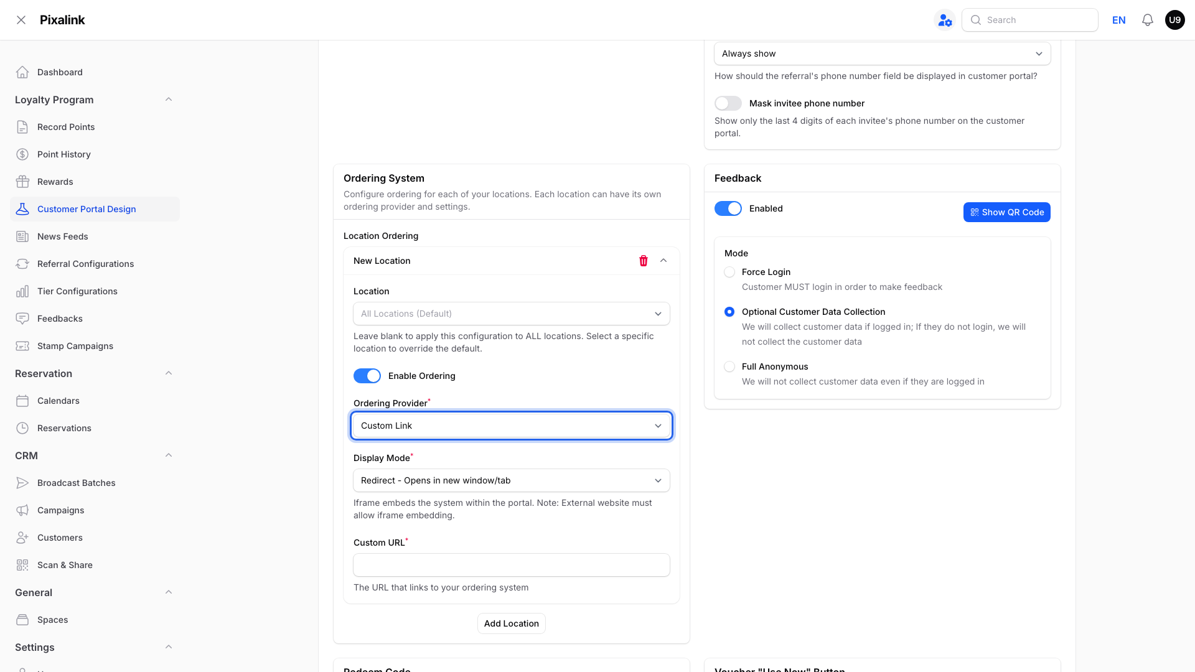This screenshot has width=1195, height=672.
Task: Click the Scan & Share QR icon
Action: tap(22, 565)
